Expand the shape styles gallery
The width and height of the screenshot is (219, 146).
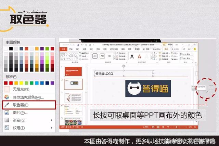pyautogui.click(x=114, y=59)
